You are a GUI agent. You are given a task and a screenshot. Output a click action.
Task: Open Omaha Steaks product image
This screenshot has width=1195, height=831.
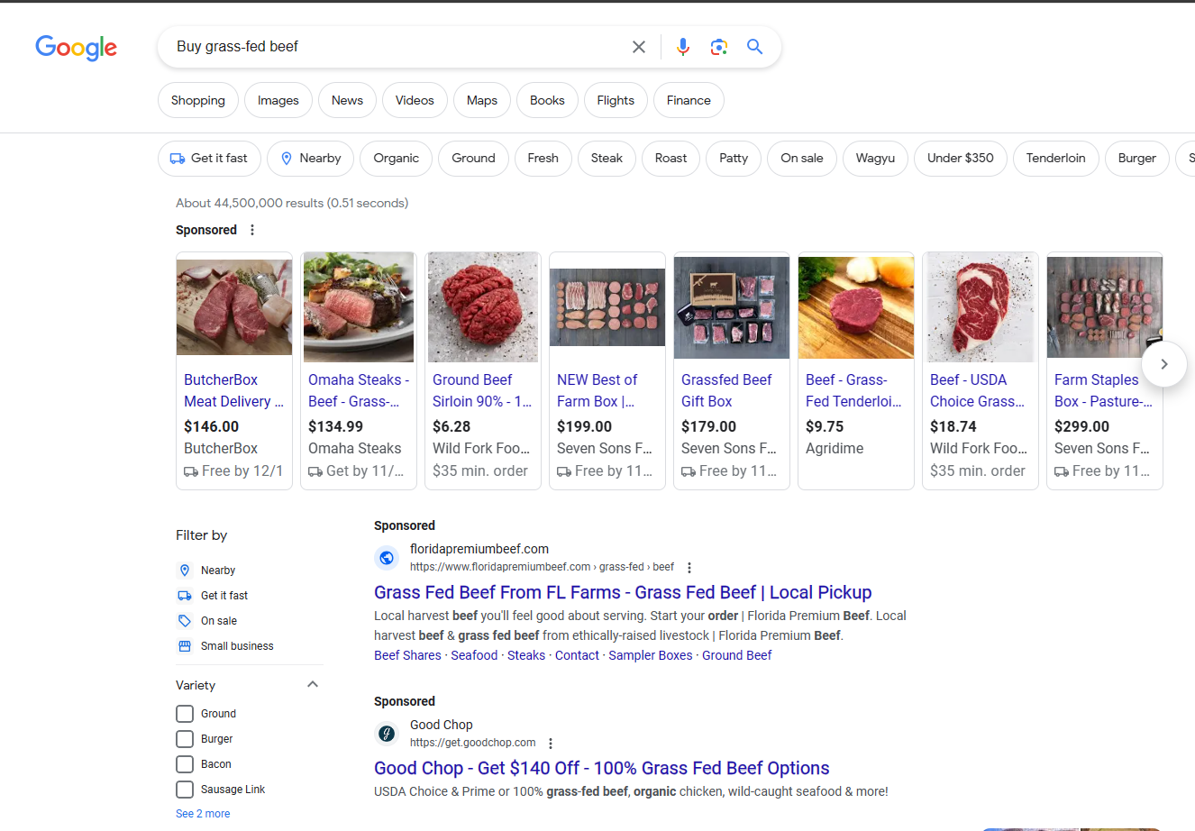(359, 307)
